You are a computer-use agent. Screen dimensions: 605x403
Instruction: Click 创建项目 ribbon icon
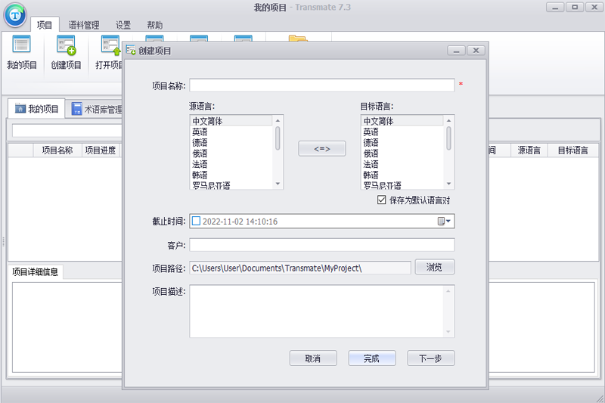66,52
